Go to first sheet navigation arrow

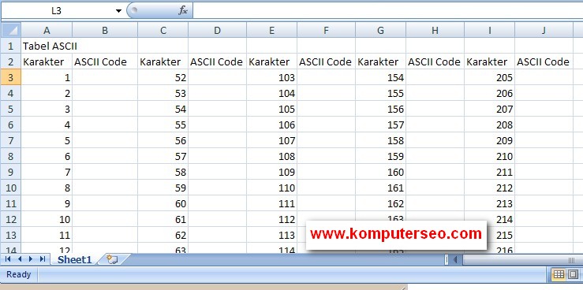pos(8,259)
